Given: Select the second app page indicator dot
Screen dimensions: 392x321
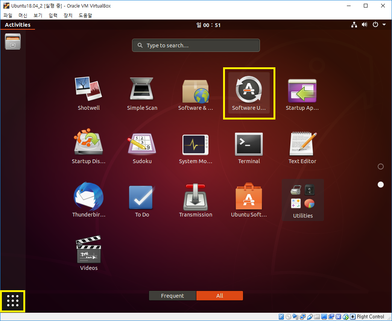Looking at the screenshot, I should point(380,184).
